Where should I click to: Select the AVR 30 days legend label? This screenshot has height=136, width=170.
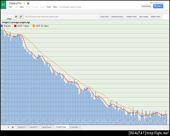[x=42, y=26]
